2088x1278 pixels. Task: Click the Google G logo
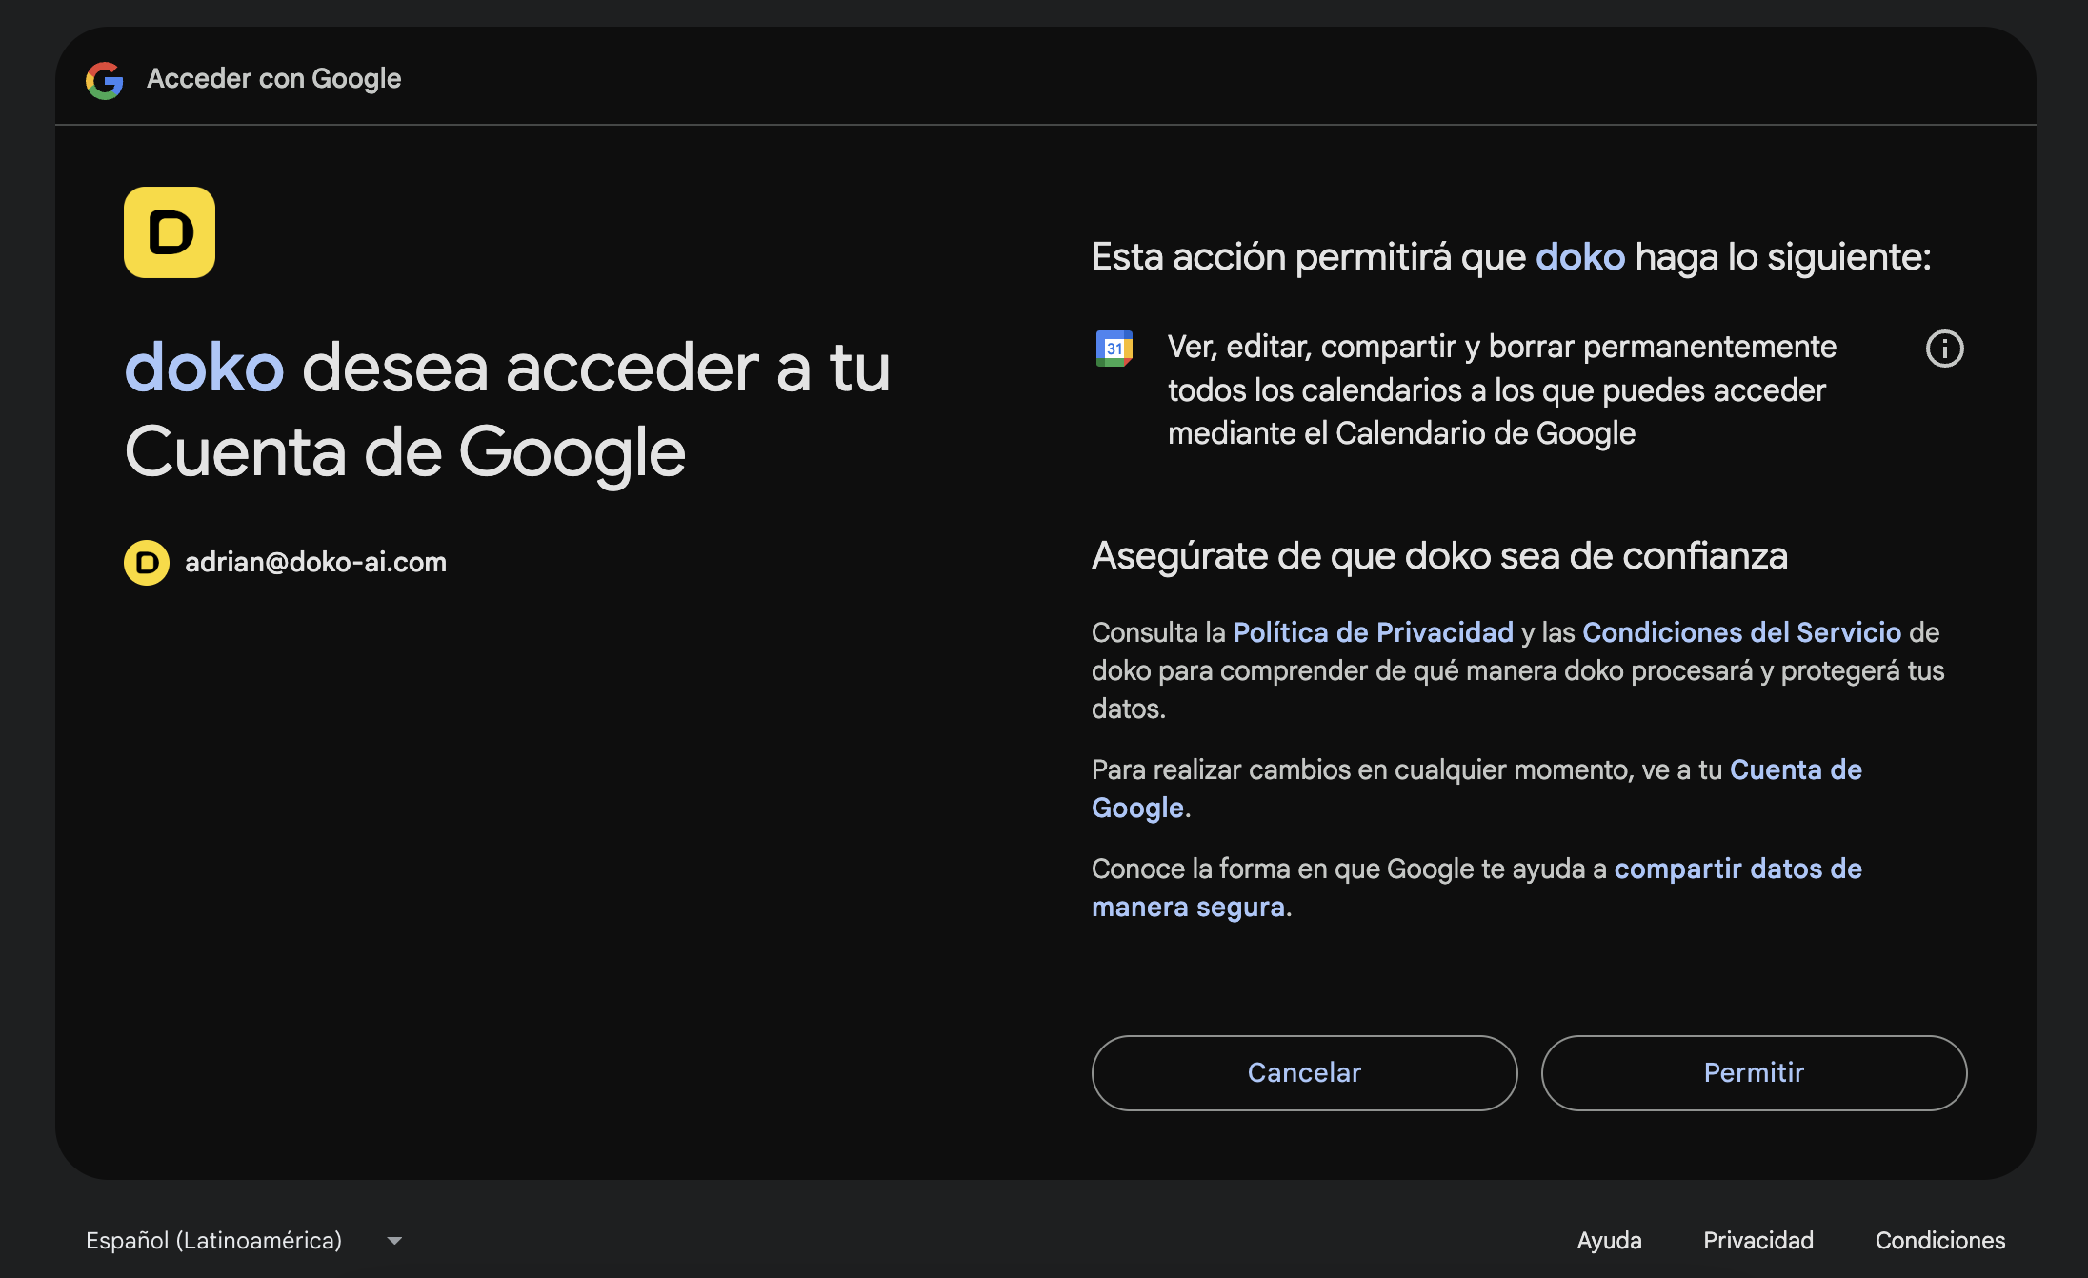coord(105,80)
